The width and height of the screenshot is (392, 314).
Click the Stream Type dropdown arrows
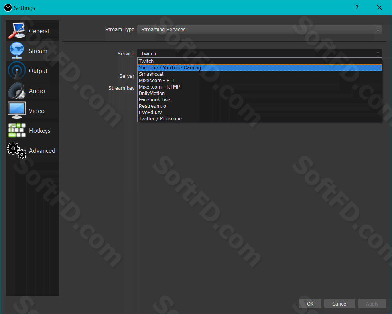pos(378,29)
